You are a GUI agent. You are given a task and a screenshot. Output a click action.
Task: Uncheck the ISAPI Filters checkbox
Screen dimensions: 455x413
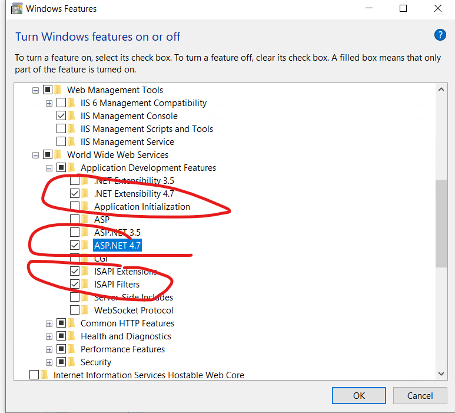[x=75, y=284]
